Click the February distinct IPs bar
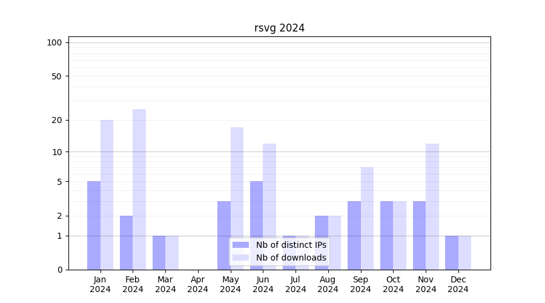545x303 pixels. pyautogui.click(x=126, y=242)
